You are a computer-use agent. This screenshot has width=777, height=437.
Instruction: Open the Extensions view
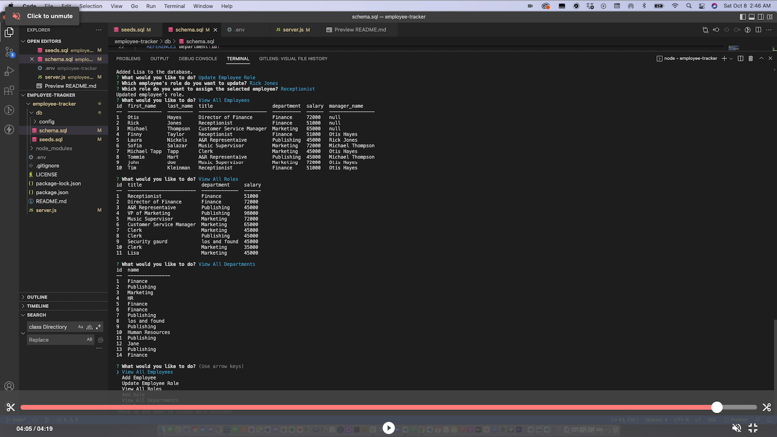[9, 91]
